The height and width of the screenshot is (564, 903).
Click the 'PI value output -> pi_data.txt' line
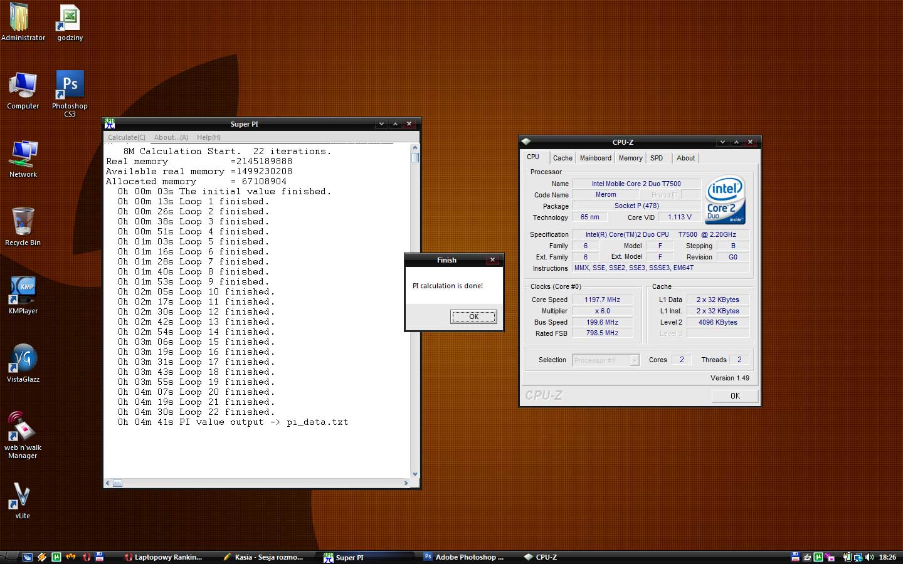tap(233, 422)
